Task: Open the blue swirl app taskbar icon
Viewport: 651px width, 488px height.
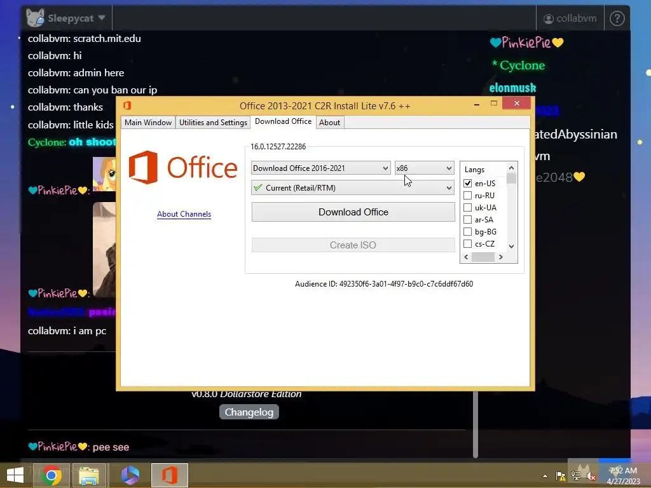Action: click(130, 475)
